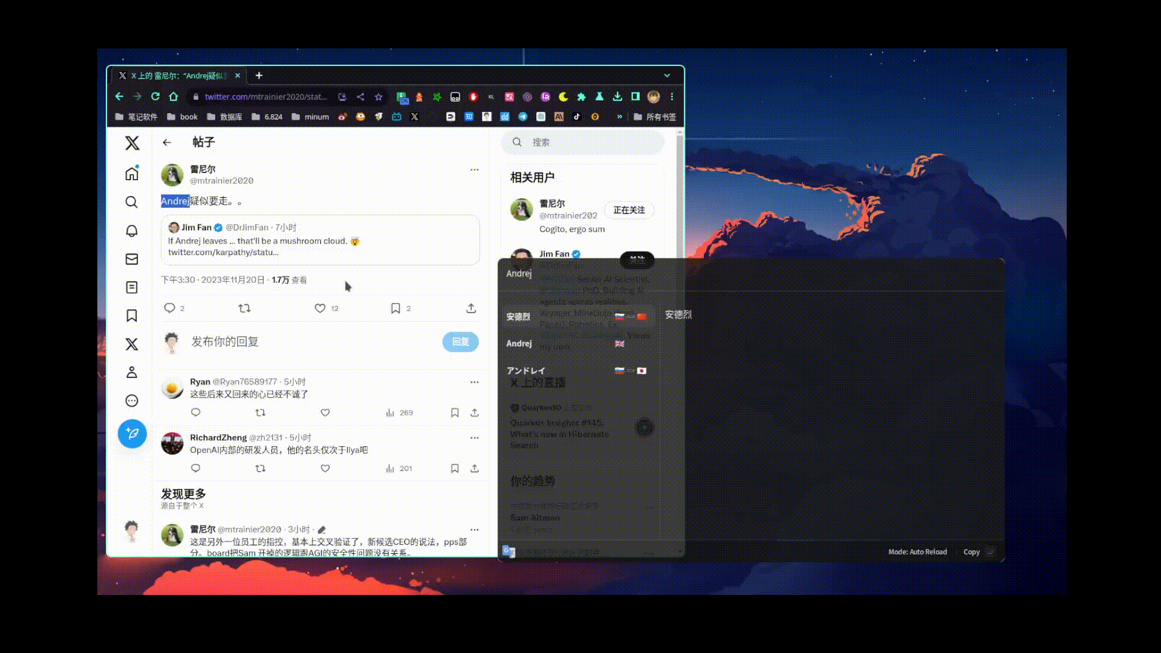Open more options on the main post
The image size is (1161, 653).
click(x=475, y=170)
